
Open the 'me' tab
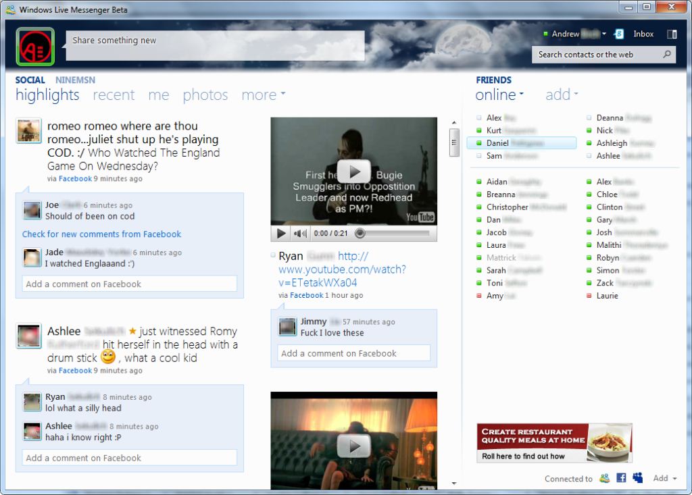tap(158, 95)
